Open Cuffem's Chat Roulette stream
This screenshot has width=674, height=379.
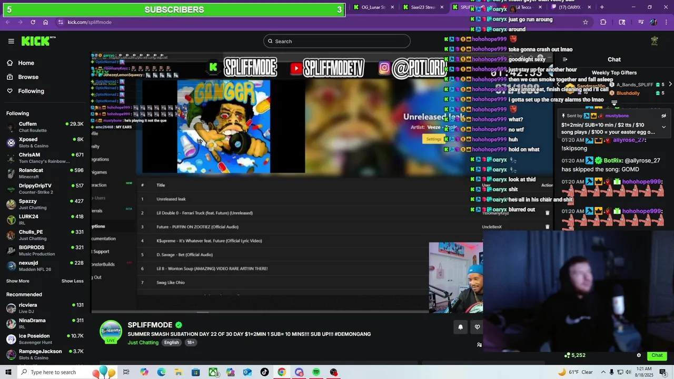[45, 127]
